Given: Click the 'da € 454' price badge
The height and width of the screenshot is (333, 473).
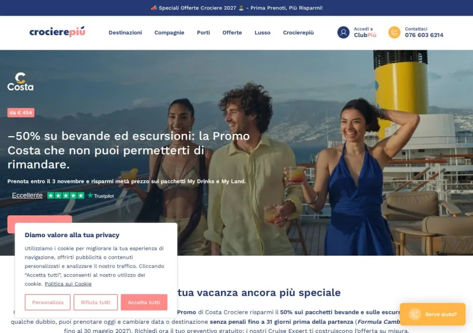Looking at the screenshot, I should [x=21, y=113].
